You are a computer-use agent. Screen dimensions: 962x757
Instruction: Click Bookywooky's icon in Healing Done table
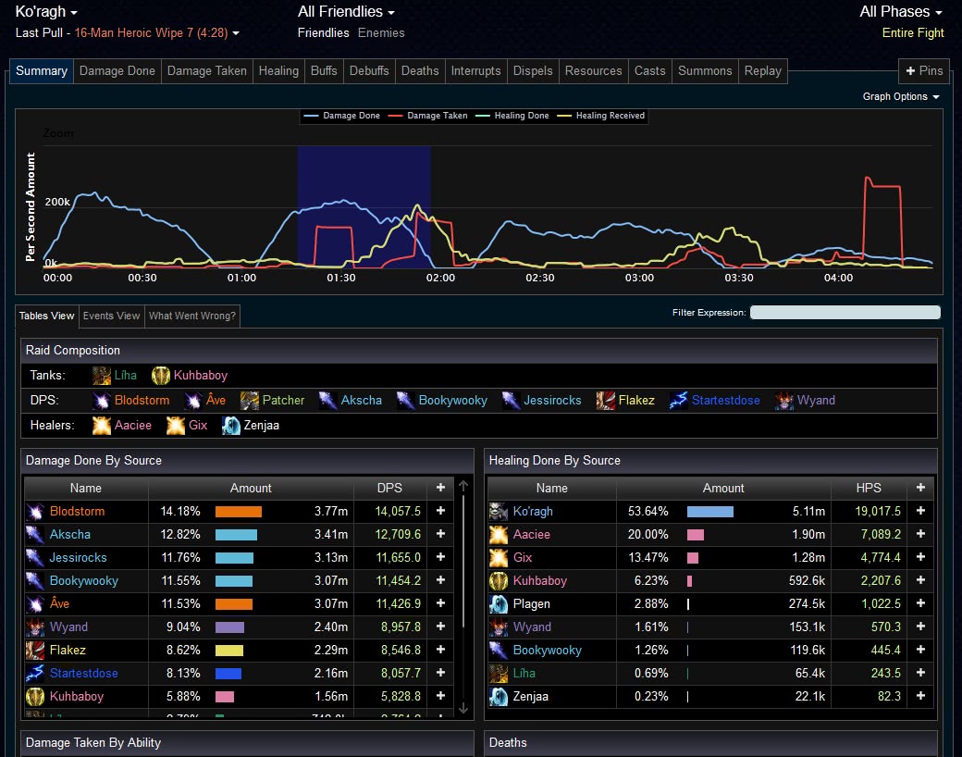[x=499, y=651]
